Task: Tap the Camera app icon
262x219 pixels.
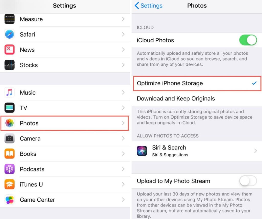Action: point(9,139)
